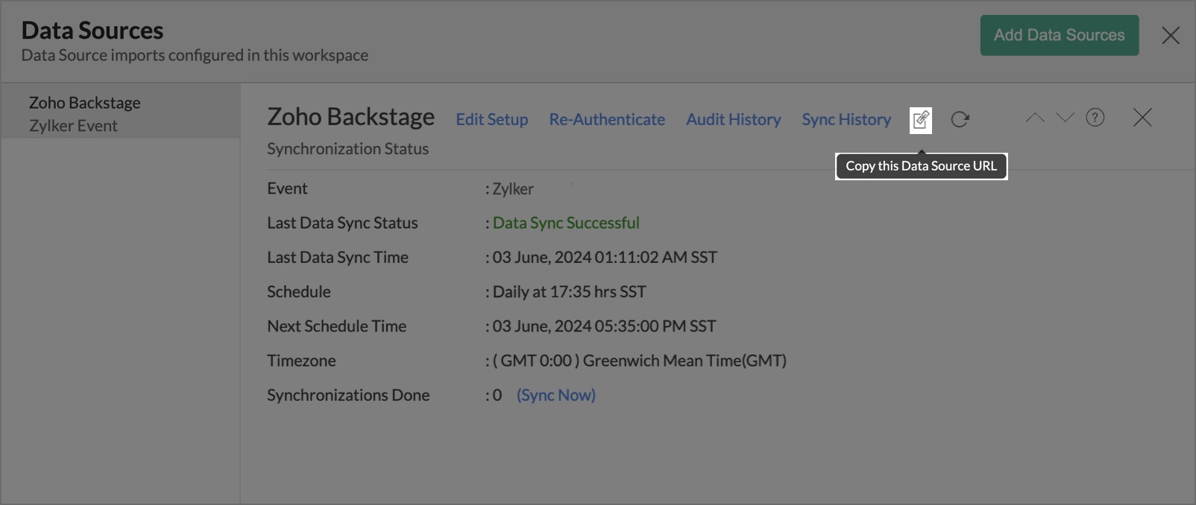Click the Data Sources dialog title
The width and height of the screenshot is (1196, 505).
tap(92, 30)
